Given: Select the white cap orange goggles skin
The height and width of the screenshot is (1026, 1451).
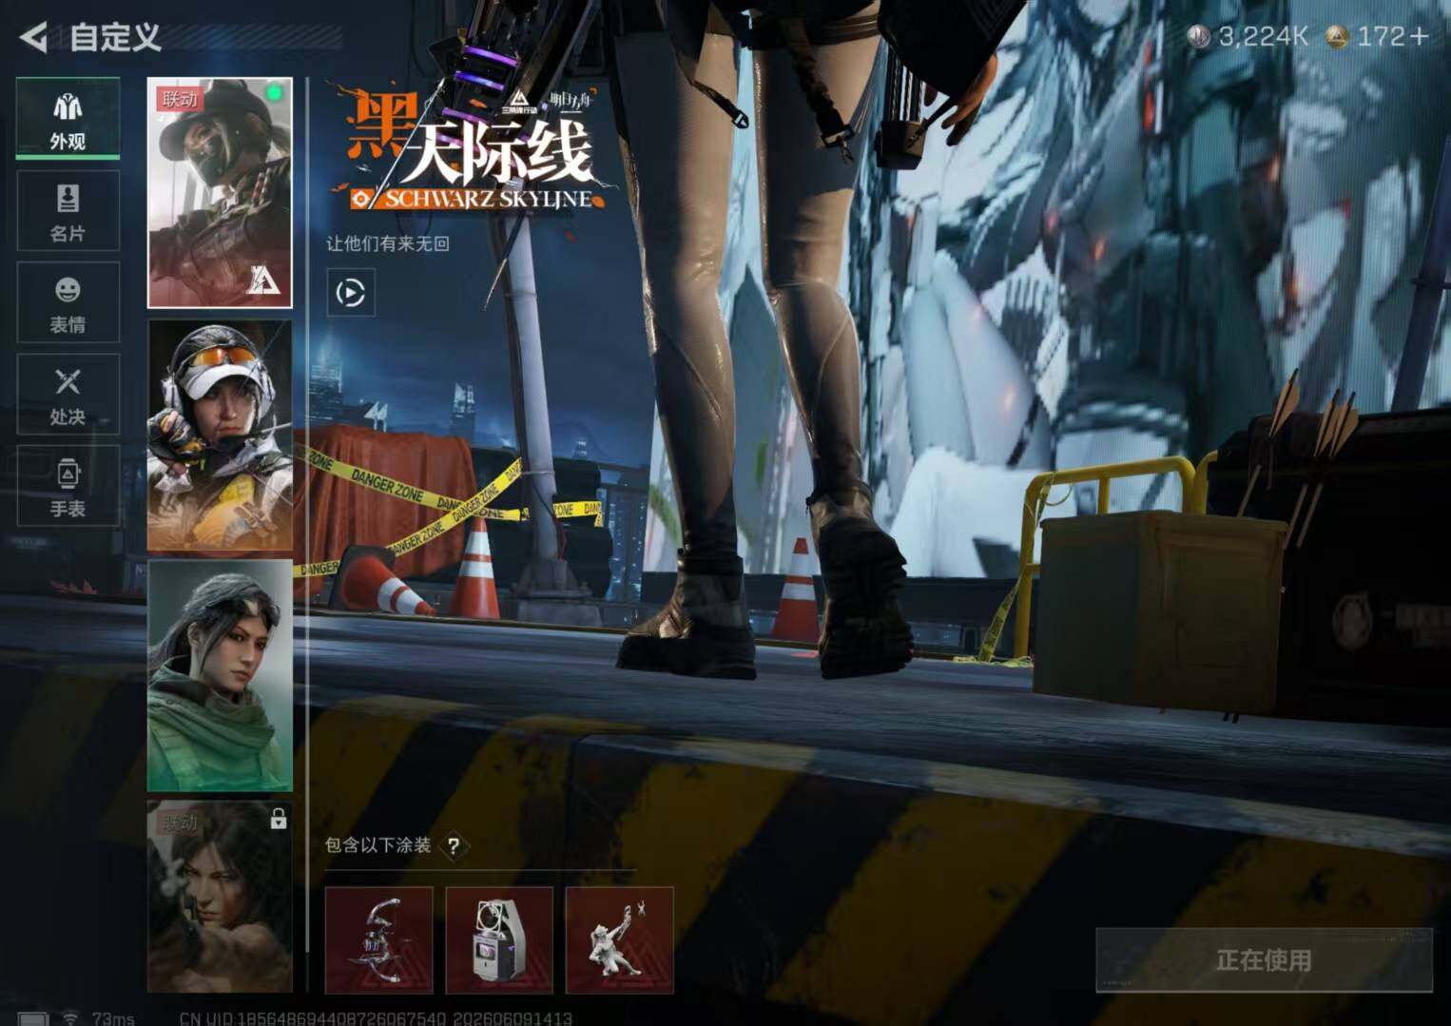Looking at the screenshot, I should [x=220, y=436].
